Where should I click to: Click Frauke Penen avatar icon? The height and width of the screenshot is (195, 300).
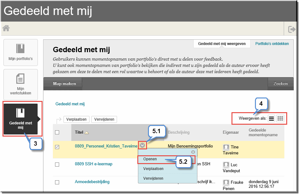pos(226,183)
